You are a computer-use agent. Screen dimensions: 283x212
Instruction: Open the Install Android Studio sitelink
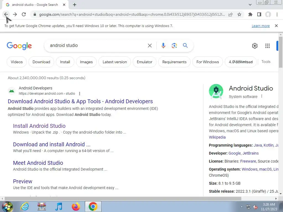coord(39,126)
